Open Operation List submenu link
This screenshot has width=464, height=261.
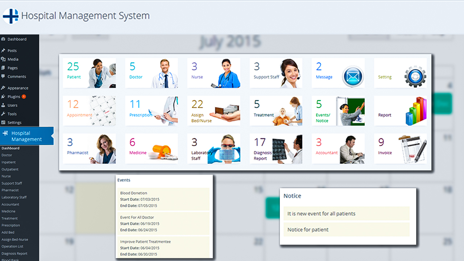[12, 246]
